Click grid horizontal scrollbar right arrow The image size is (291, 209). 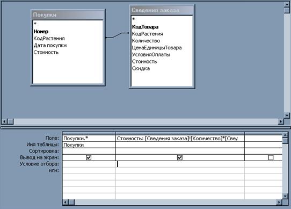click(279, 202)
